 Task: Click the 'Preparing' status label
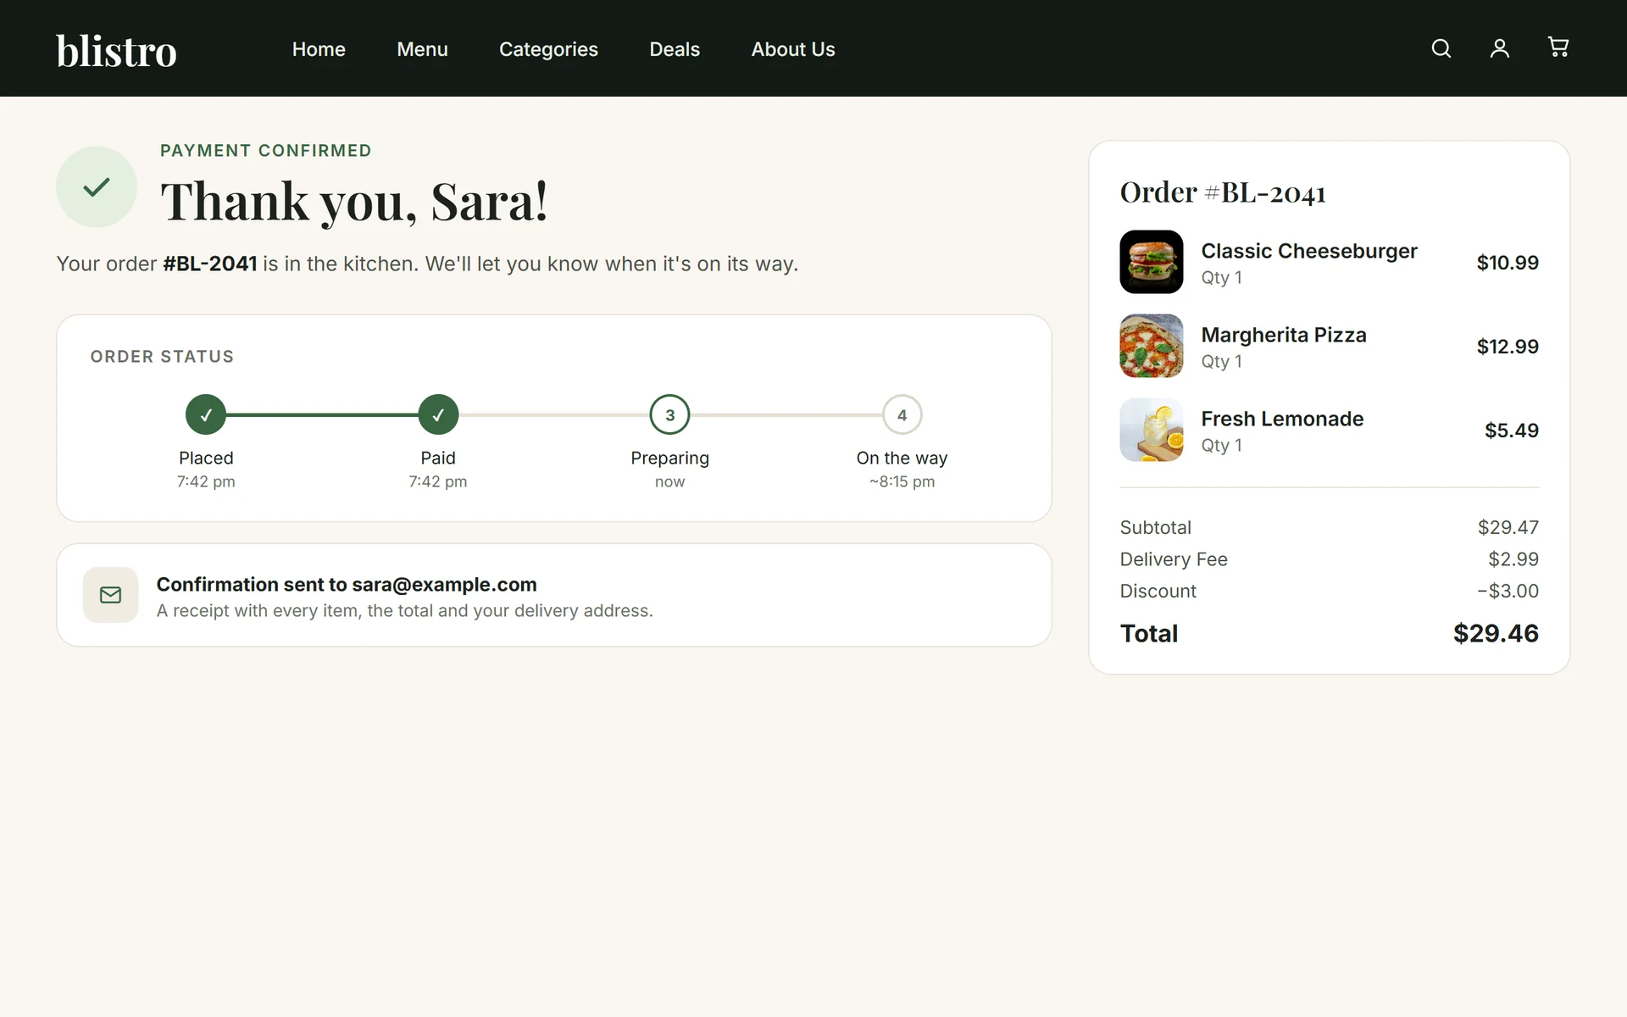tap(669, 458)
